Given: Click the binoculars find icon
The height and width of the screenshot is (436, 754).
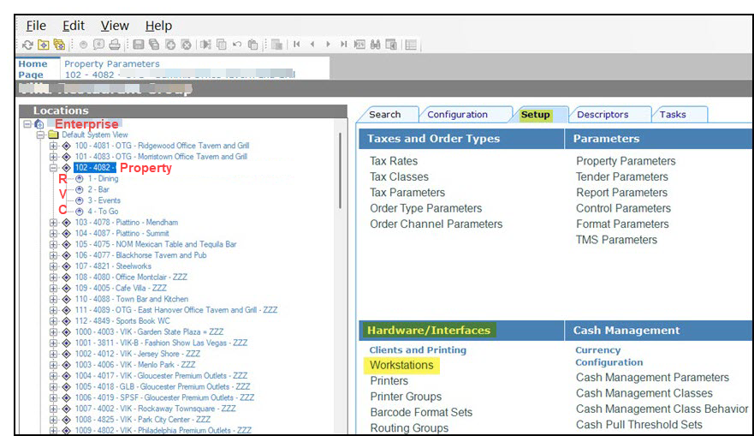Looking at the screenshot, I should (376, 45).
